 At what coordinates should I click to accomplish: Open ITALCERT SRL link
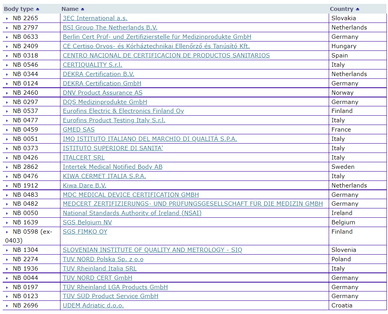[84, 157]
